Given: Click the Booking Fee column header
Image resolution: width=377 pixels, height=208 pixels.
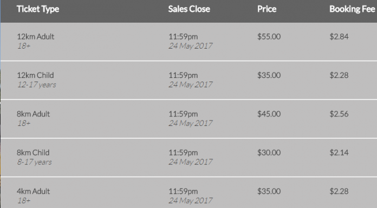Looking at the screenshot, I should (352, 9).
